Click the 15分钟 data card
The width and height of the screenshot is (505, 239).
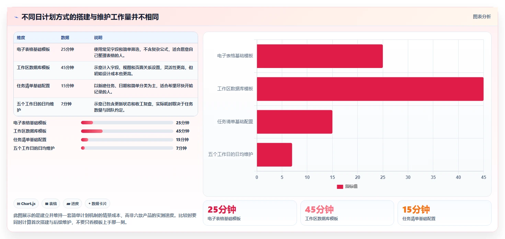[x=445, y=213]
